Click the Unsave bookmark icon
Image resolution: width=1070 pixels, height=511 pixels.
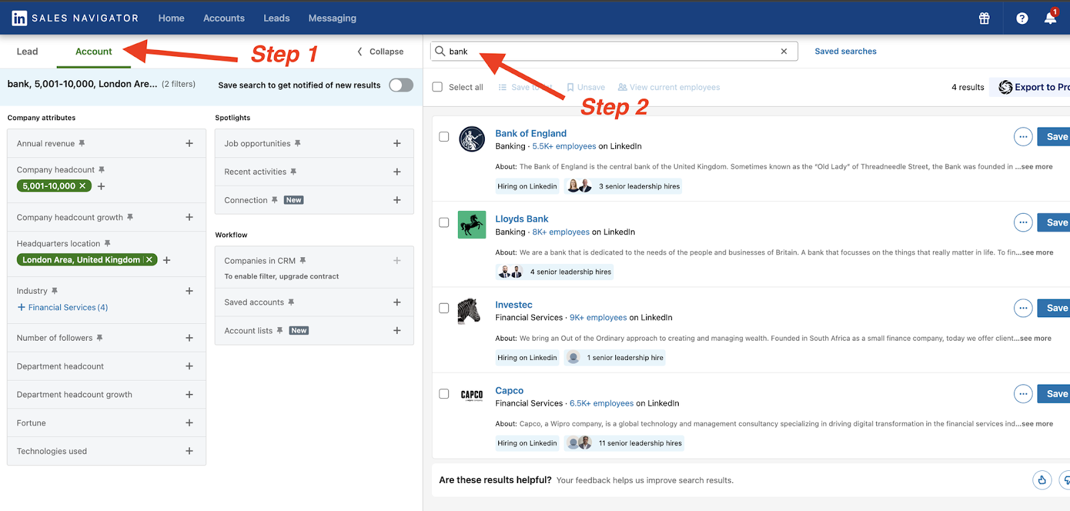coord(570,88)
